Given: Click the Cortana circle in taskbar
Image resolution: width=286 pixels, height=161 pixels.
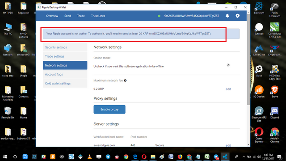Looking at the screenshot, I should pyautogui.click(x=15, y=157).
